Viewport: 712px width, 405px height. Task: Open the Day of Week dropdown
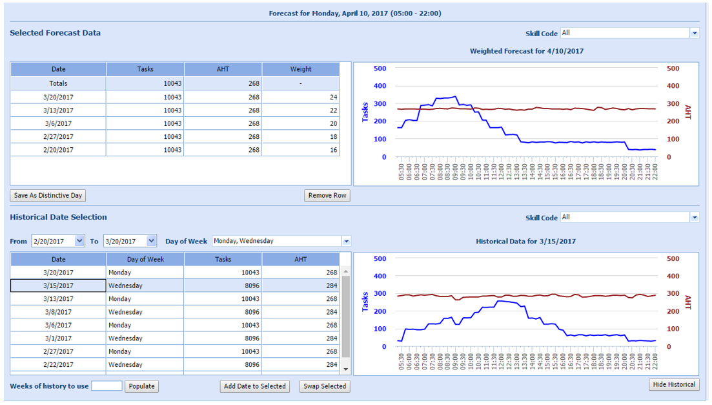[x=346, y=241]
